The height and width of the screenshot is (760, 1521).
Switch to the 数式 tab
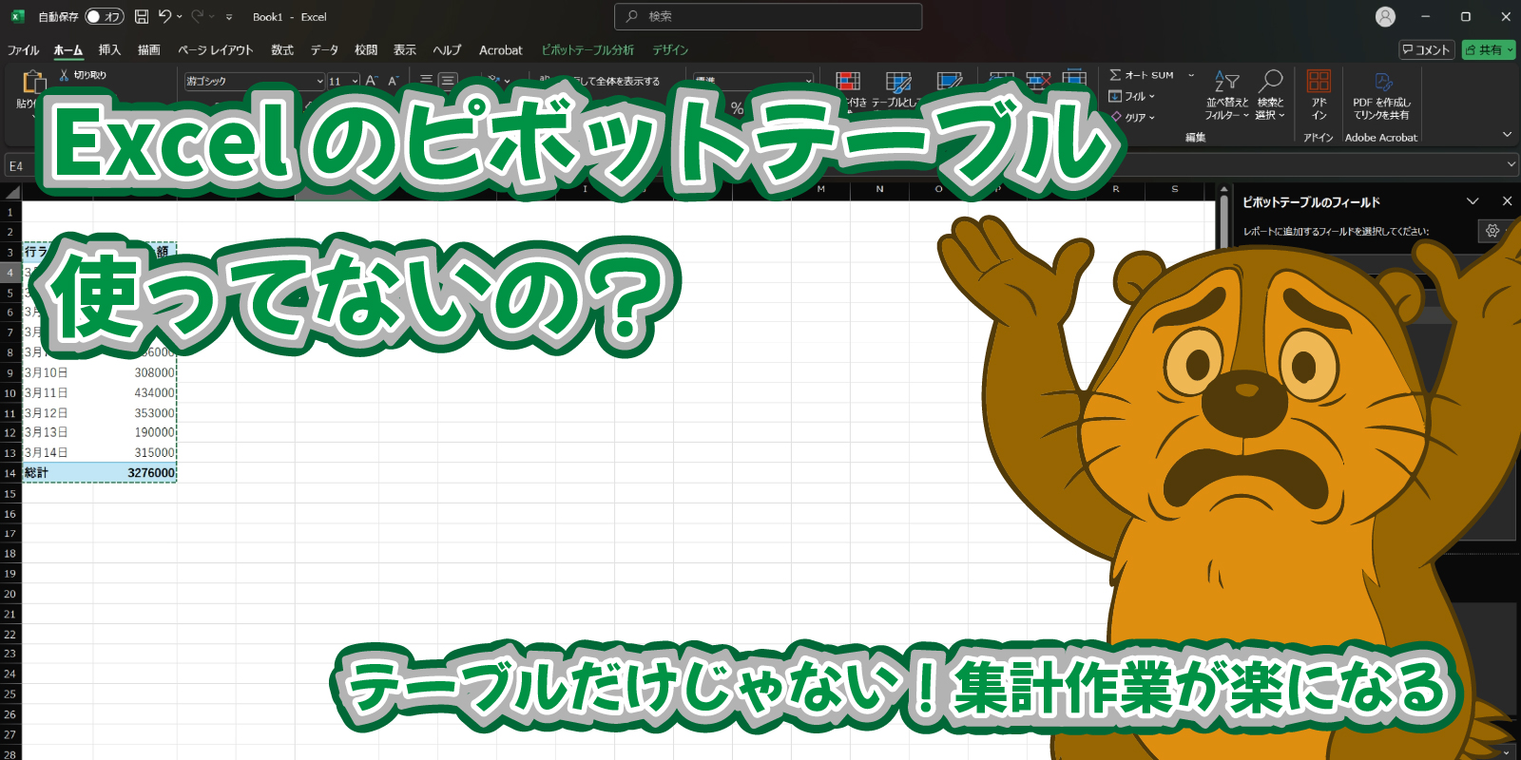282,50
